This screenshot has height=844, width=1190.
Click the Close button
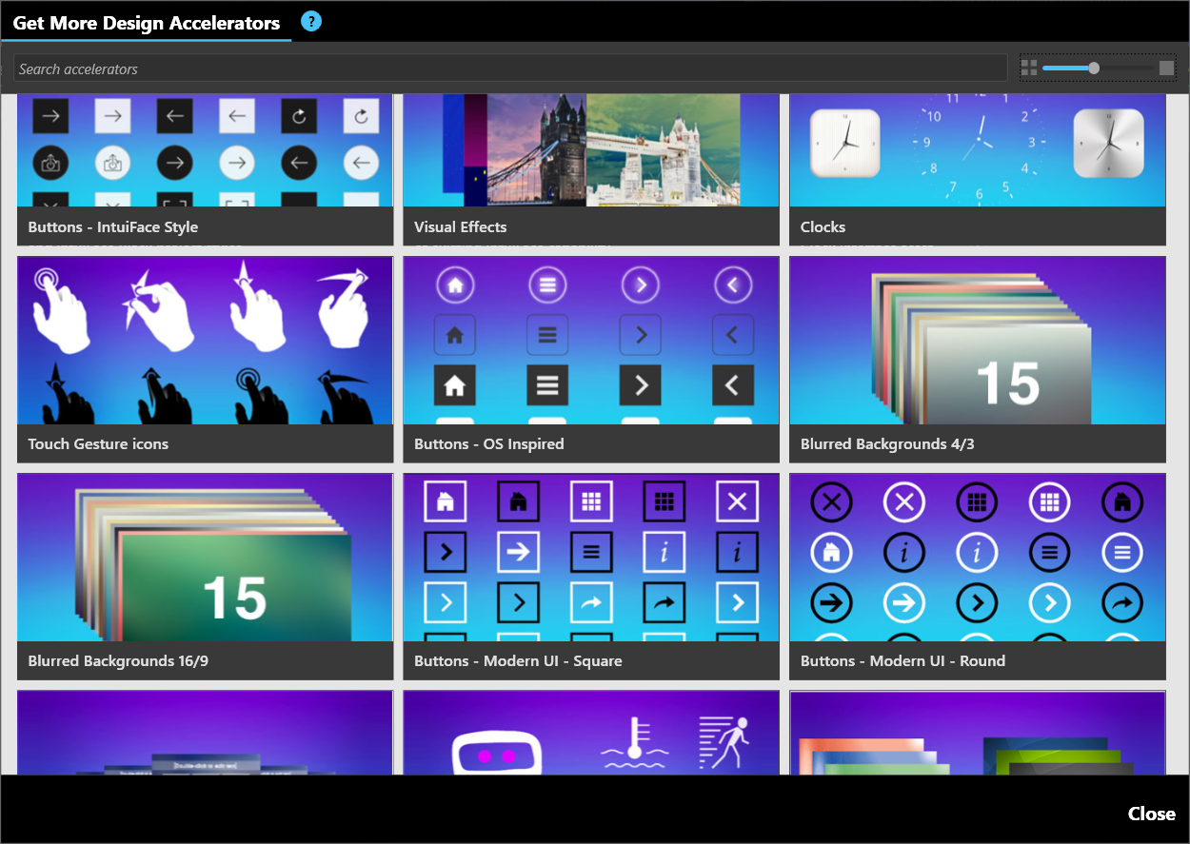click(x=1152, y=814)
